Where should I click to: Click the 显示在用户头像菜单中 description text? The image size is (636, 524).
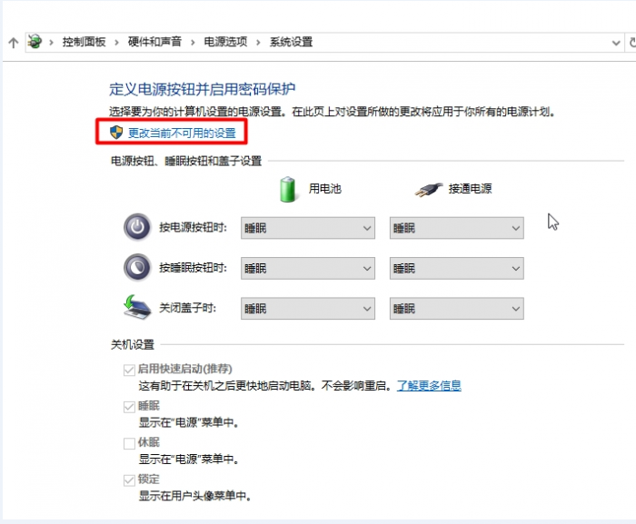[x=194, y=496]
